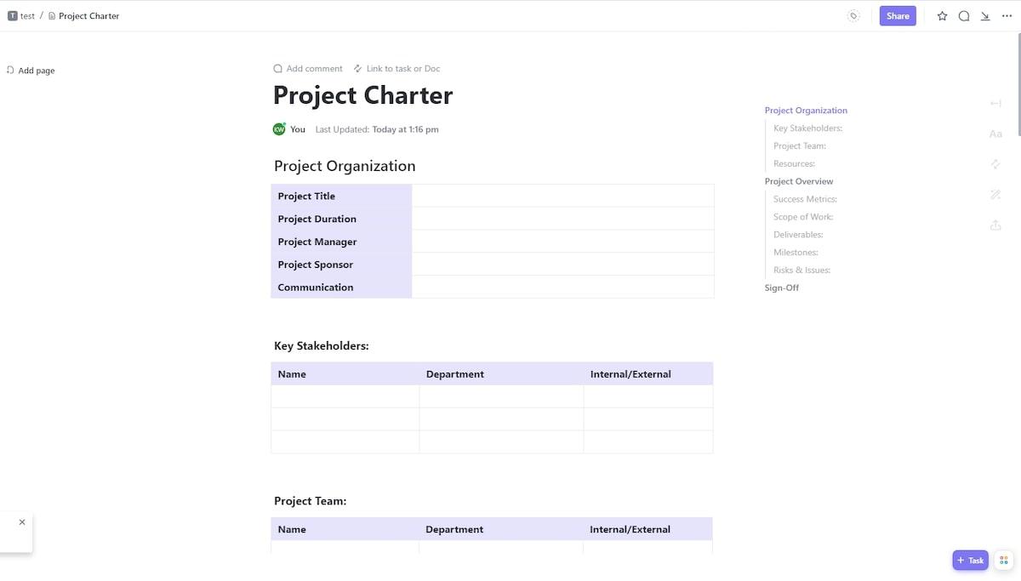The image size is (1021, 581).
Task: Open the apps grid icon at bottom right
Action: coord(1005,560)
